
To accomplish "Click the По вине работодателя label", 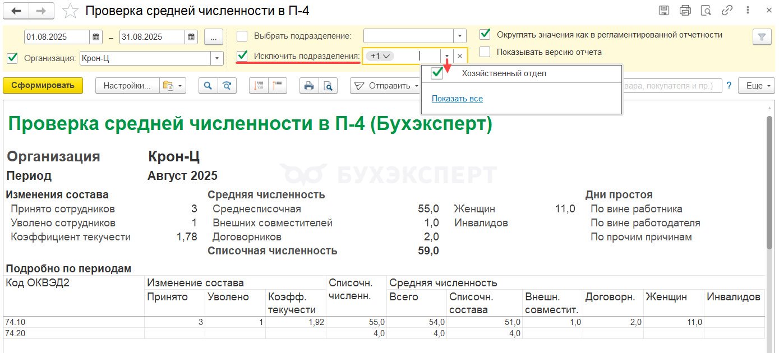I will pyautogui.click(x=646, y=223).
